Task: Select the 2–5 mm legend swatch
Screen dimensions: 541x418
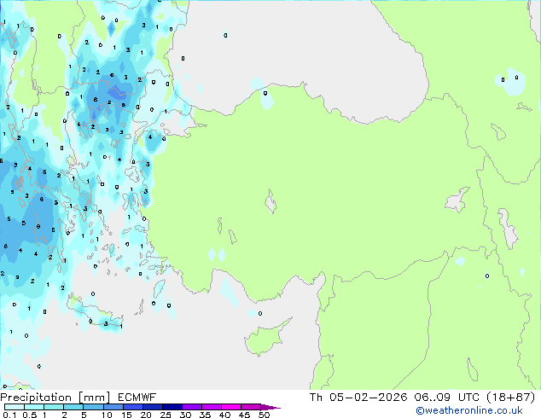Action: coord(73,407)
